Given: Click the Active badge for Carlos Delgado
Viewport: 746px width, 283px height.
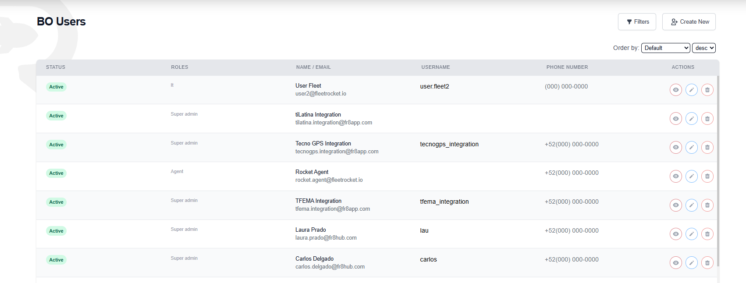Looking at the screenshot, I should coord(56,260).
